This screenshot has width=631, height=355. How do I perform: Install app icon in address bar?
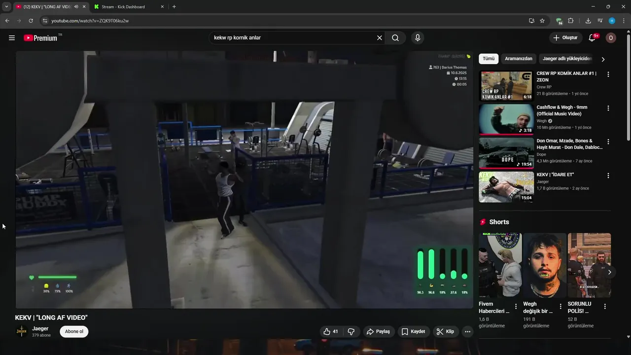click(x=531, y=21)
